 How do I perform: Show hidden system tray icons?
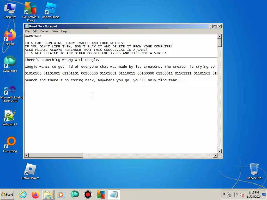pyautogui.click(x=224, y=194)
